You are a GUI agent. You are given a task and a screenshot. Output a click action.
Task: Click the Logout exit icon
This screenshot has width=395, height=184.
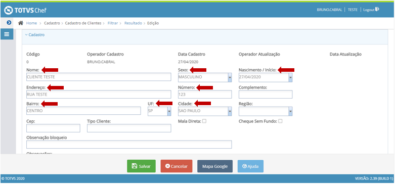pos(377,9)
